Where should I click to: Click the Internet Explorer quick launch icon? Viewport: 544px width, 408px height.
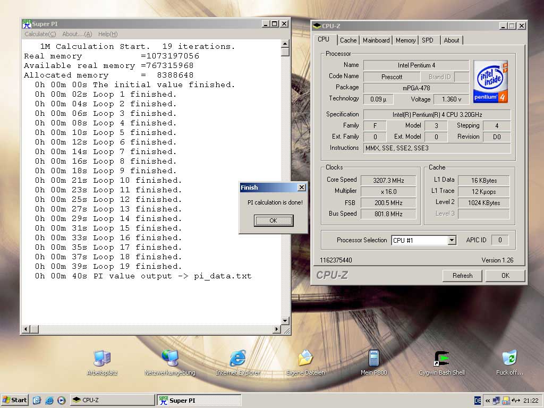[x=49, y=400]
